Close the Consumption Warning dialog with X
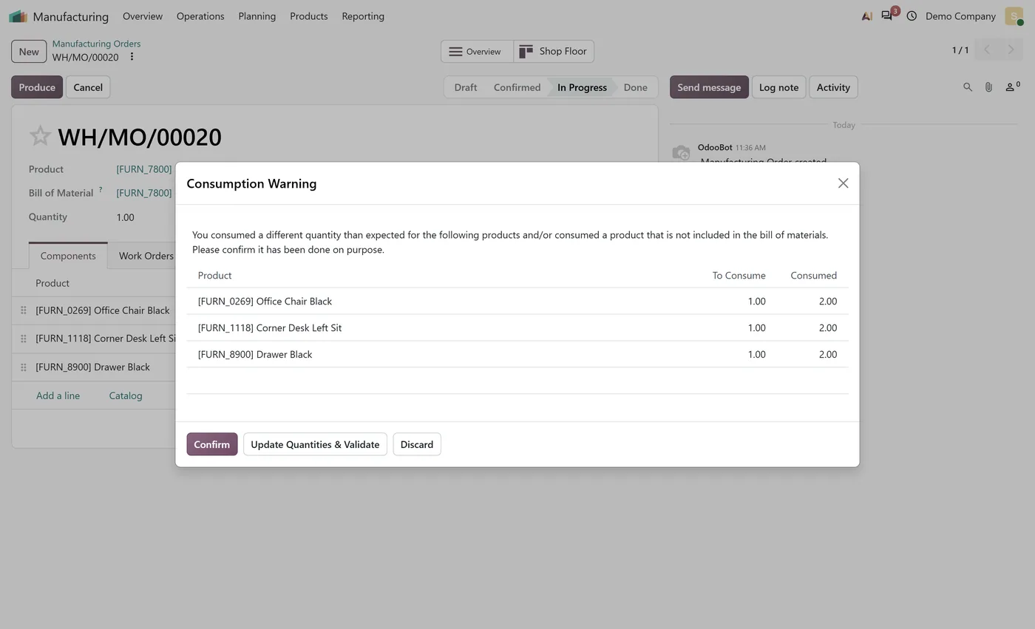 [x=843, y=183]
